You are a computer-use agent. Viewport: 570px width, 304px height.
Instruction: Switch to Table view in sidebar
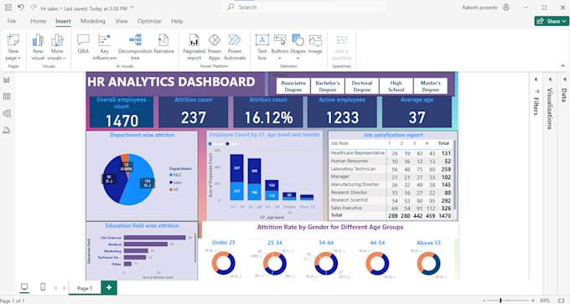(x=7, y=96)
